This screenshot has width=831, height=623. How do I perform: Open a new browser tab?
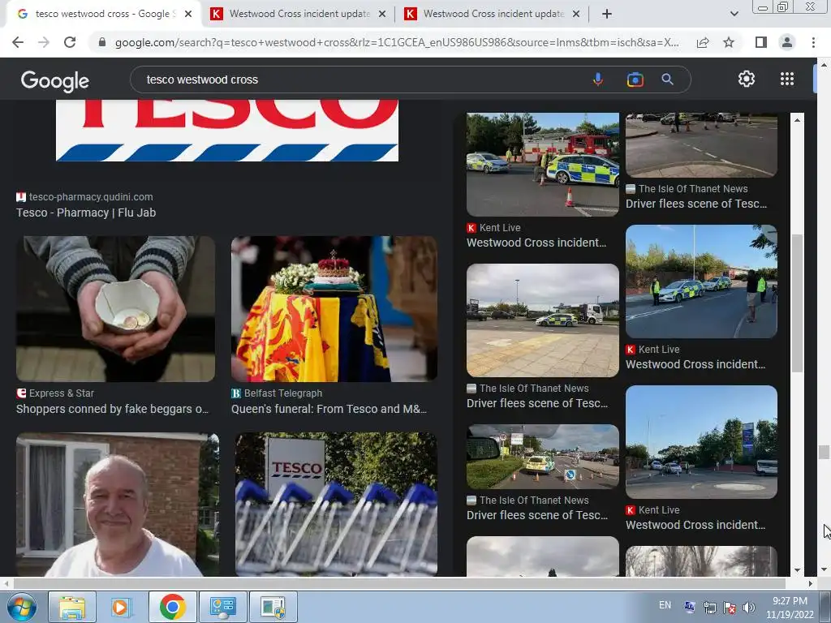[x=607, y=14]
